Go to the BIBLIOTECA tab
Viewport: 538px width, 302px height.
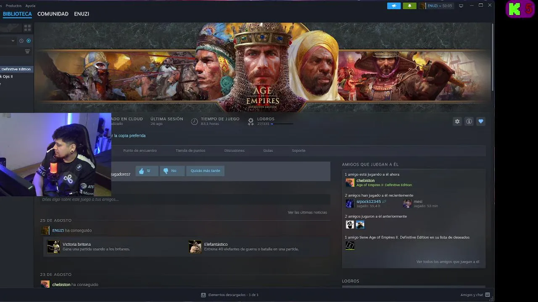(x=17, y=14)
